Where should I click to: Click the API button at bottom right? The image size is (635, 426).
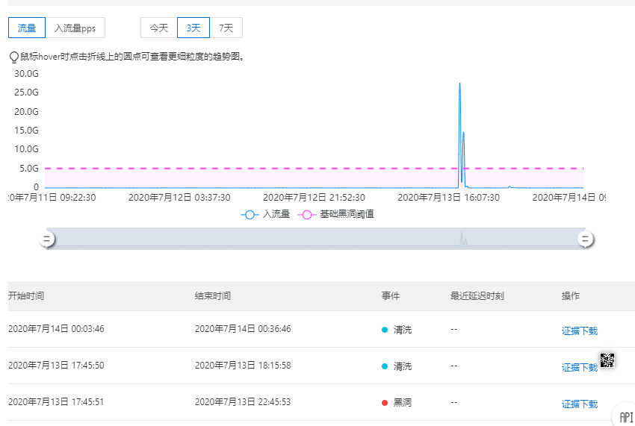click(625, 417)
